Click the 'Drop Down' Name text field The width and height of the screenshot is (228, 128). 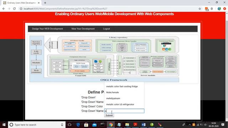pyautogui.click(x=124, y=111)
